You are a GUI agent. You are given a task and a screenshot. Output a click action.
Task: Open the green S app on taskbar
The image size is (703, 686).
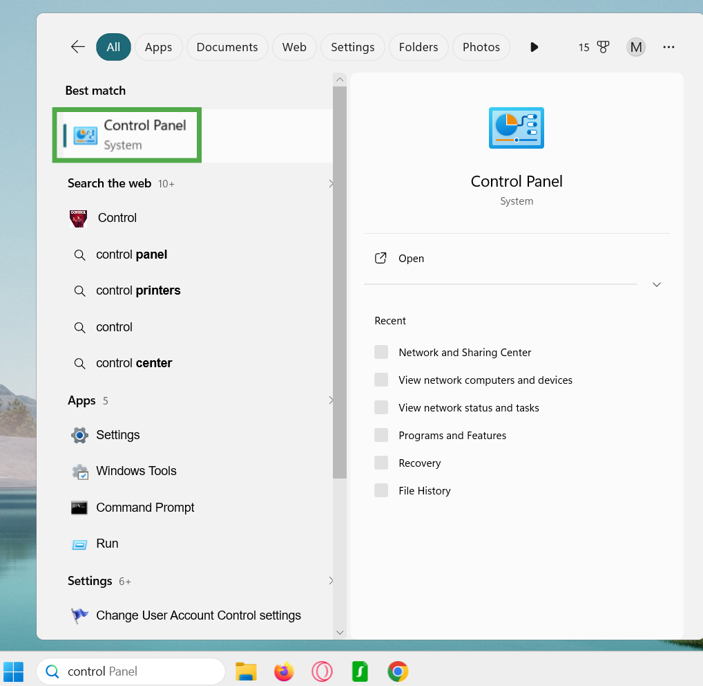click(360, 671)
